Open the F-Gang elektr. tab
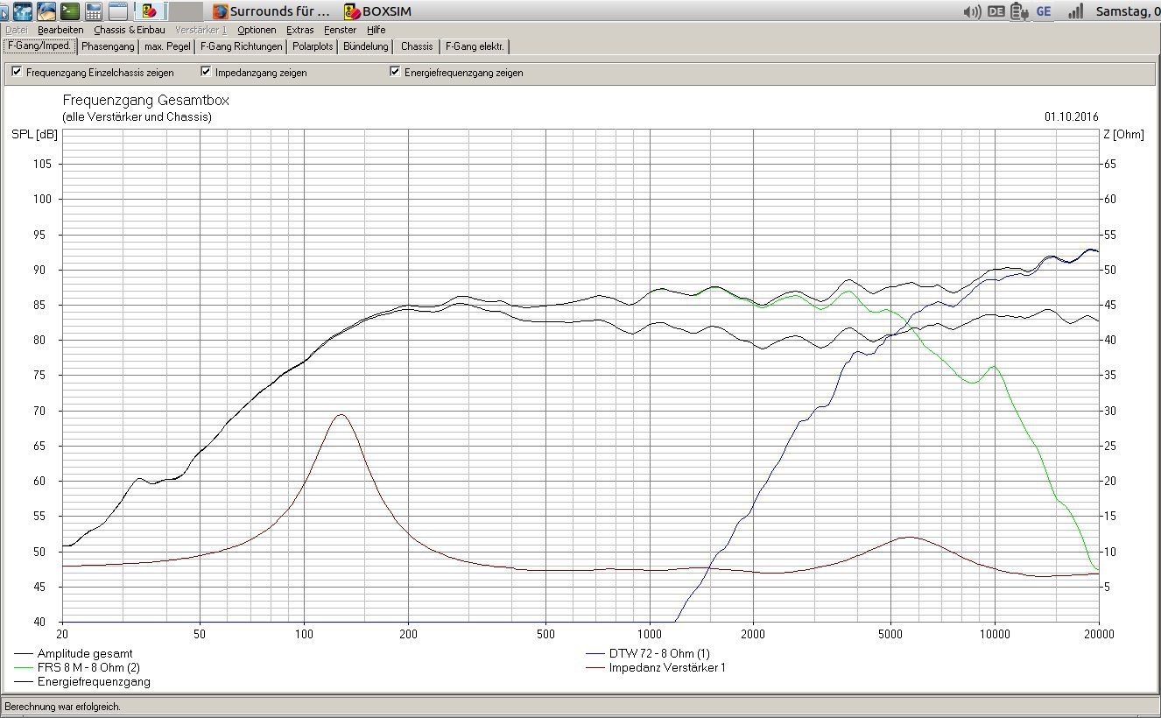The width and height of the screenshot is (1161, 718). (474, 46)
